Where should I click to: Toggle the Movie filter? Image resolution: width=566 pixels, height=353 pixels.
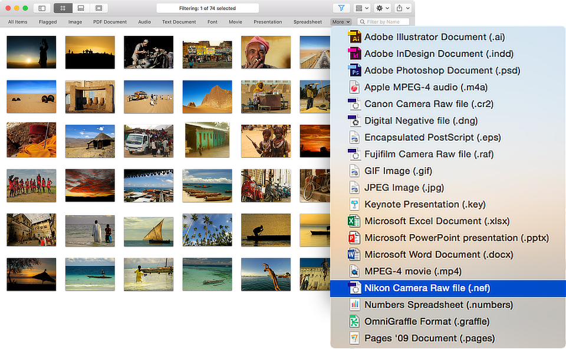pyautogui.click(x=235, y=22)
